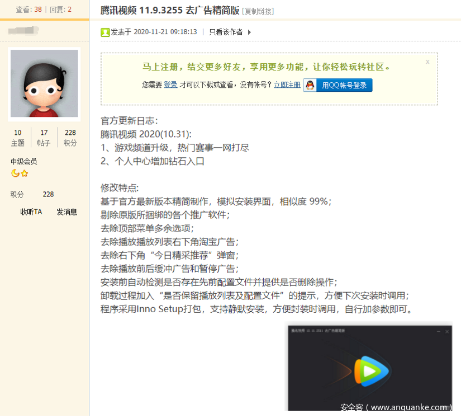461x418 pixels.
Task: Open the poster's avatar image
Action: 44,83
